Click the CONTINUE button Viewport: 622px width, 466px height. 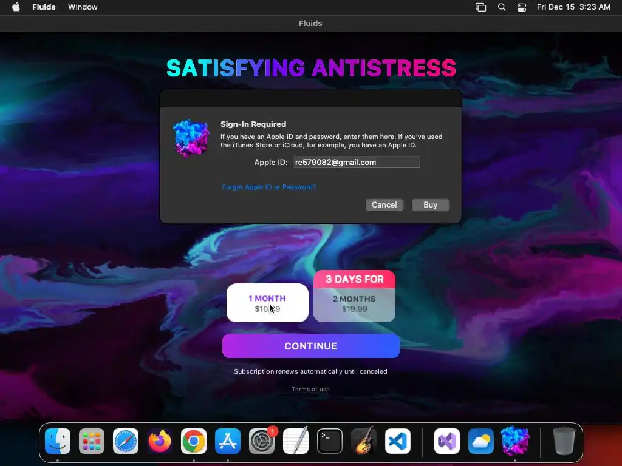[310, 346]
